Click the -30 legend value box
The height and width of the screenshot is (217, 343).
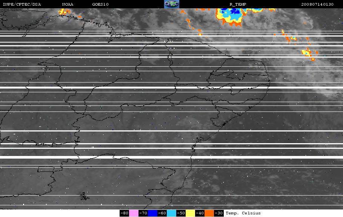tap(218, 213)
